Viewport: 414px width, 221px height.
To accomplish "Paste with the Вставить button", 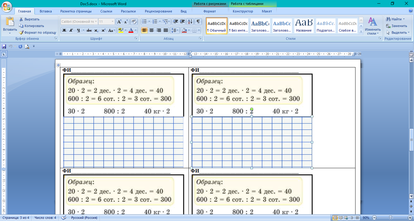I will (10, 25).
